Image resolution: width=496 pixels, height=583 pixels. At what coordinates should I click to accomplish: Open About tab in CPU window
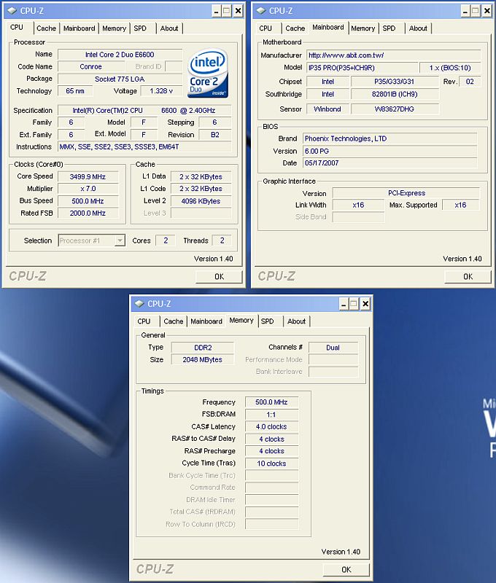[169, 28]
